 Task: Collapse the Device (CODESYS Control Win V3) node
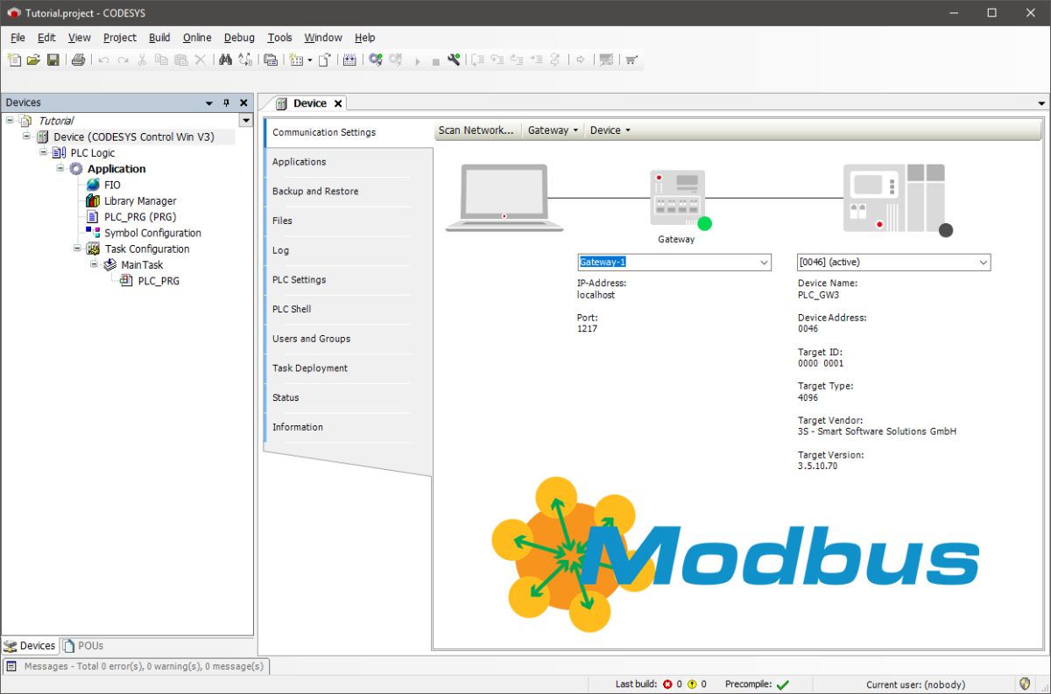[26, 136]
